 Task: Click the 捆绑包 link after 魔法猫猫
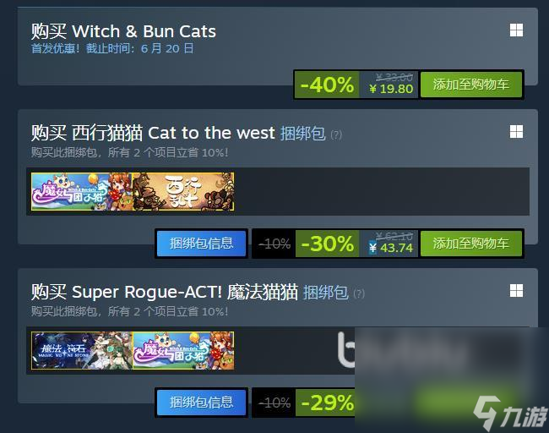pos(326,292)
